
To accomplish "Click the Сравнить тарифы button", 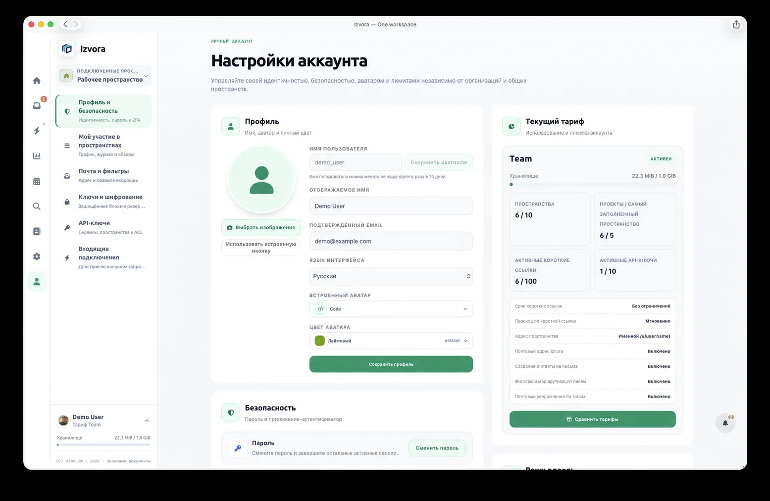I will [x=592, y=419].
